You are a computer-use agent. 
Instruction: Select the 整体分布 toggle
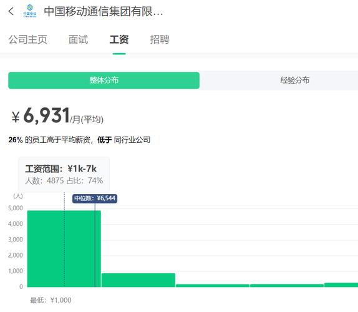(104, 80)
